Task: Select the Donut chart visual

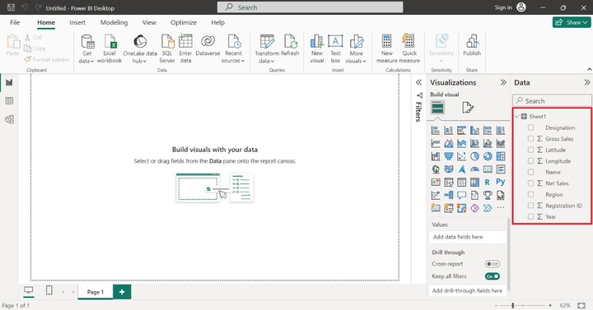Action: pos(488,156)
